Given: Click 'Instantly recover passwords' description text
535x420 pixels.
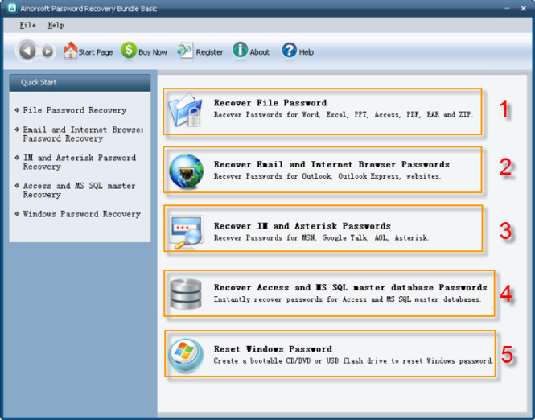Looking at the screenshot, I should click(348, 299).
